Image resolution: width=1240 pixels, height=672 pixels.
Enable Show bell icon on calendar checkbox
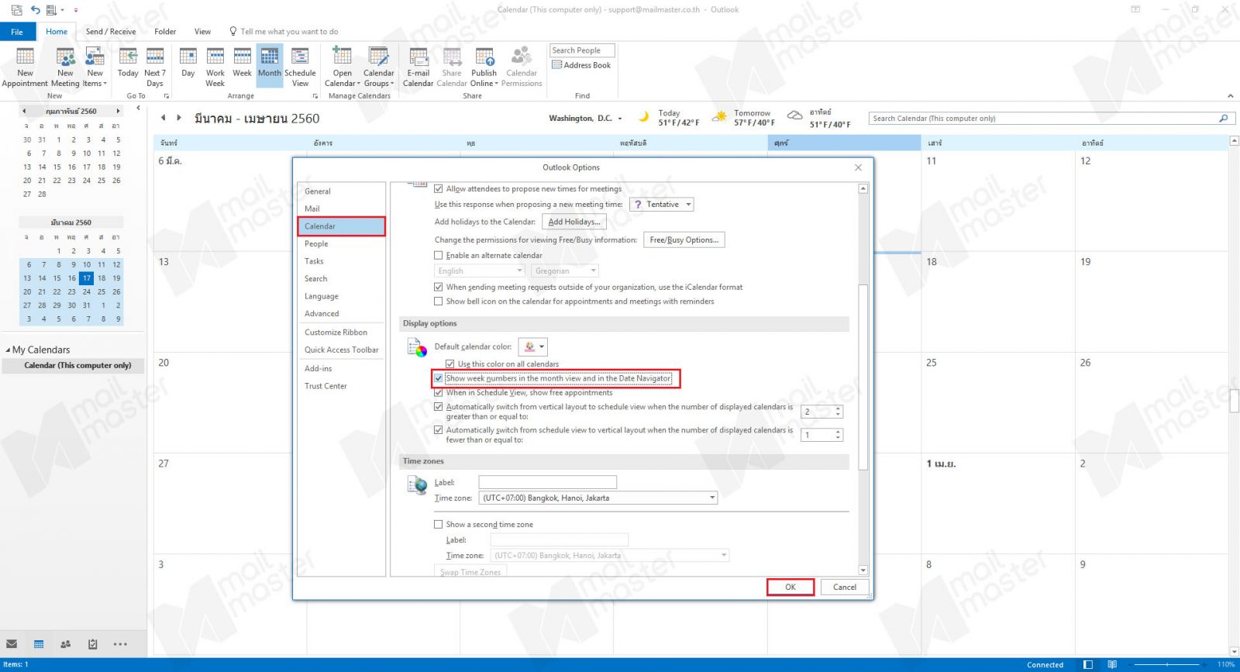point(439,302)
